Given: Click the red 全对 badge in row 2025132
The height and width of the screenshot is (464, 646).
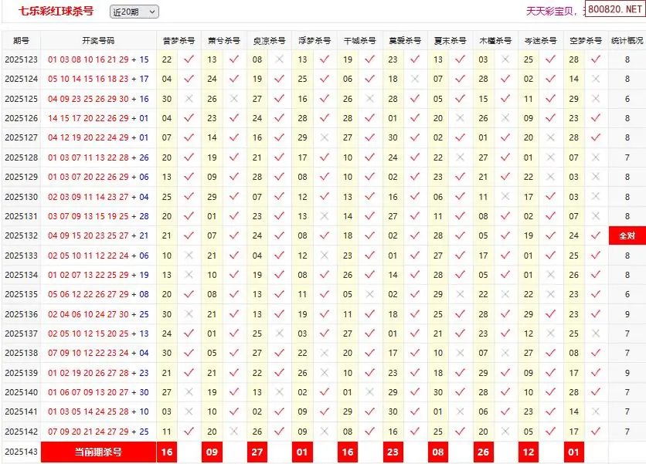Looking at the screenshot, I should 627,236.
